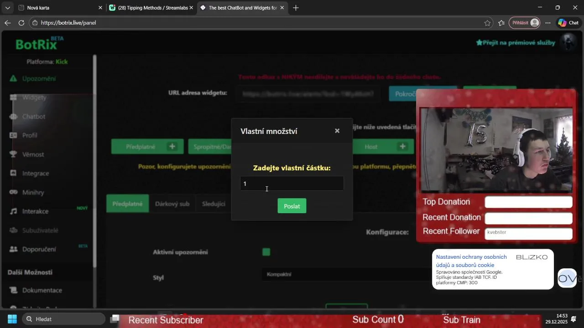
Task: Open Windows Start menu
Action: pos(12,319)
